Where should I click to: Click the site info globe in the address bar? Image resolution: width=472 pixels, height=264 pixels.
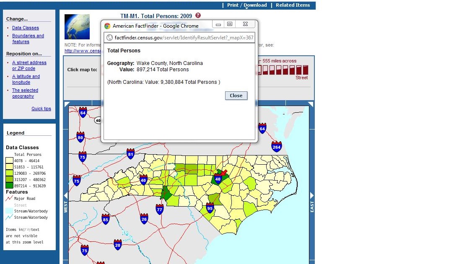[x=110, y=38]
